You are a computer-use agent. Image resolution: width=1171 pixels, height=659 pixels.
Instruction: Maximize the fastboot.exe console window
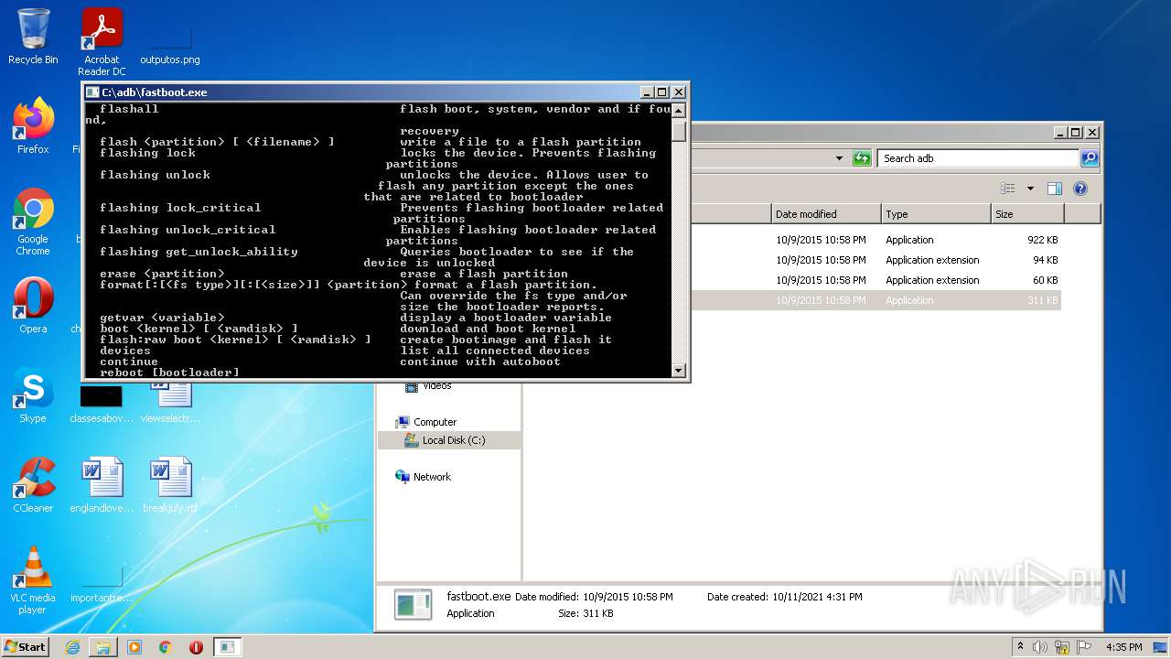pyautogui.click(x=663, y=92)
